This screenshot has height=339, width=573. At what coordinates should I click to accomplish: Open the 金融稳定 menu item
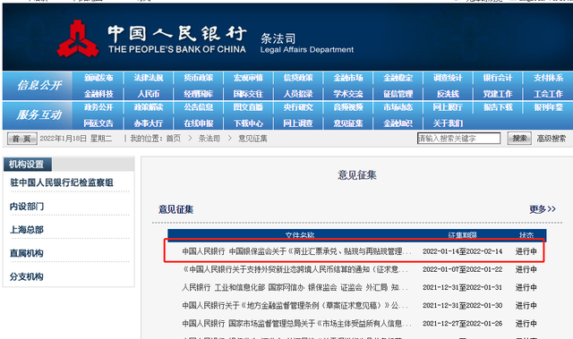pos(398,78)
